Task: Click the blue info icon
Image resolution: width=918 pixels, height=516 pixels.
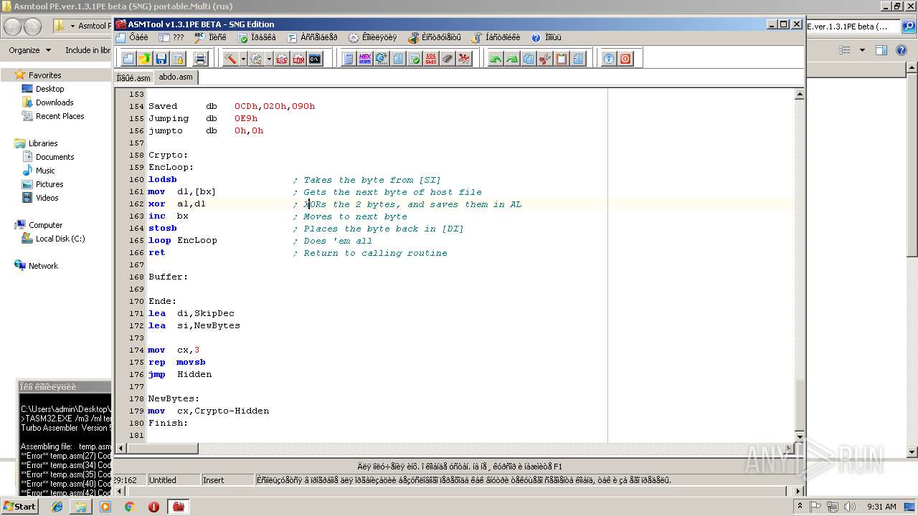Action: coord(609,59)
